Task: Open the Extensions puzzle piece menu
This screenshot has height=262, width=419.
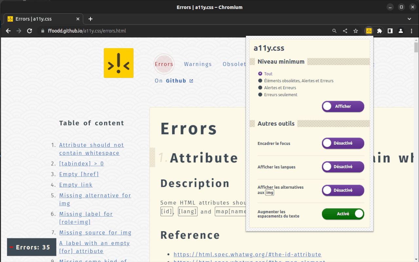Action: point(379,31)
